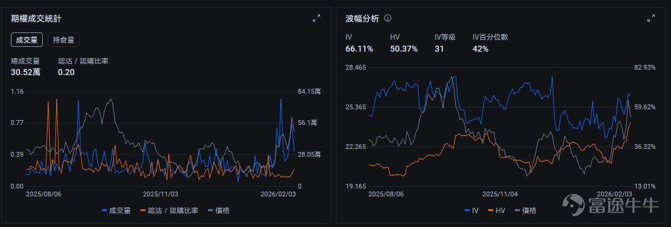Click the 36.32% volatility axis label

pos(644,147)
